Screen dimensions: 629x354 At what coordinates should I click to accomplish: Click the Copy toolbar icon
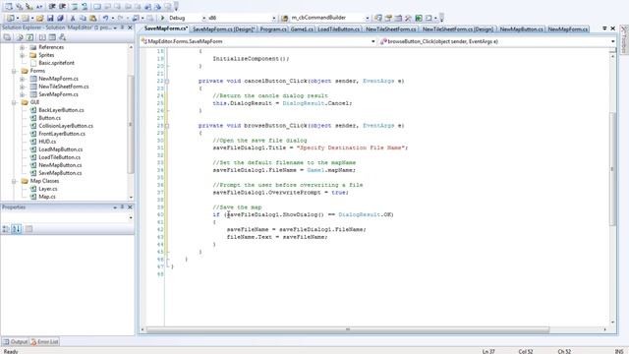[83, 18]
